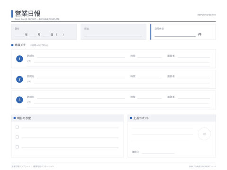
Task: Click the line beside the first 明日の予定 checkbox
Action: click(70, 127)
